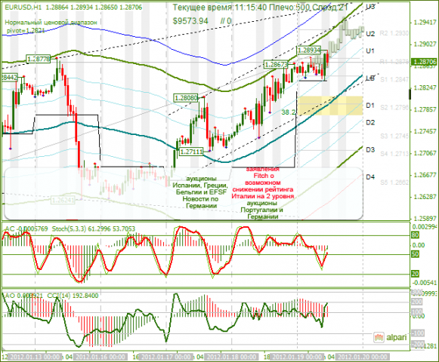The image size is (439, 362).
Task: Click the pivot=1.2821 label
Action: [x=26, y=30]
